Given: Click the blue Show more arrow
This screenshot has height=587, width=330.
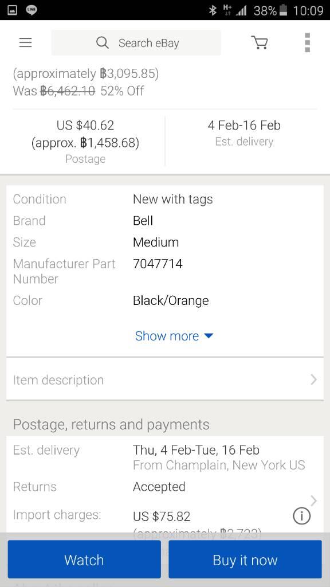Looking at the screenshot, I should point(209,336).
